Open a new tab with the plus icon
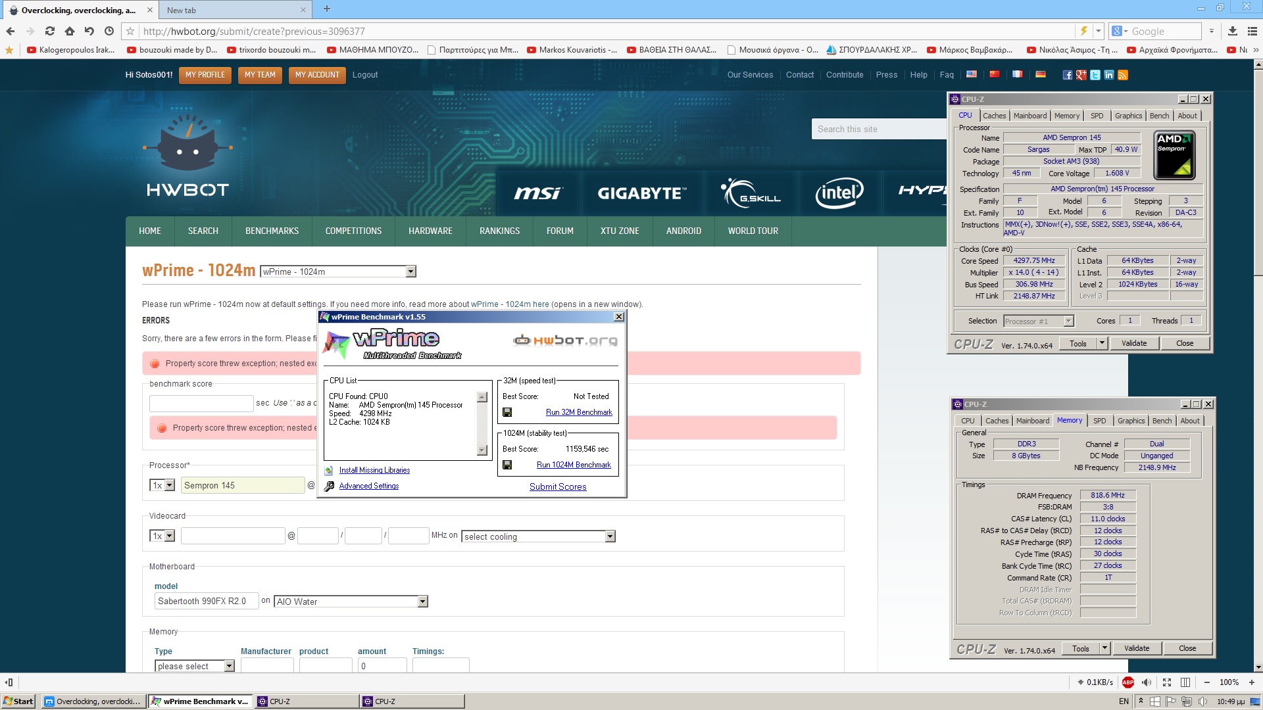 (x=327, y=9)
